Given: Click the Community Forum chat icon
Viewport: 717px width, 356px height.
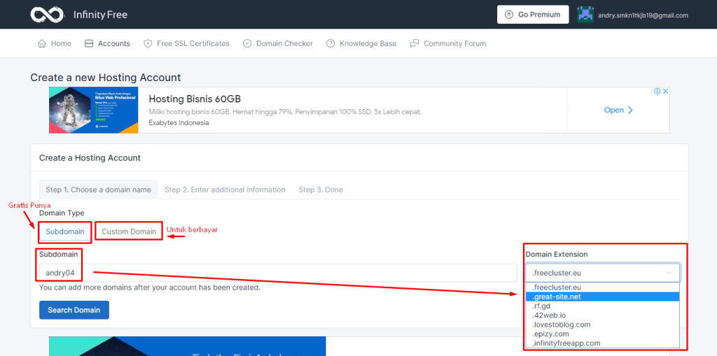Looking at the screenshot, I should (415, 43).
